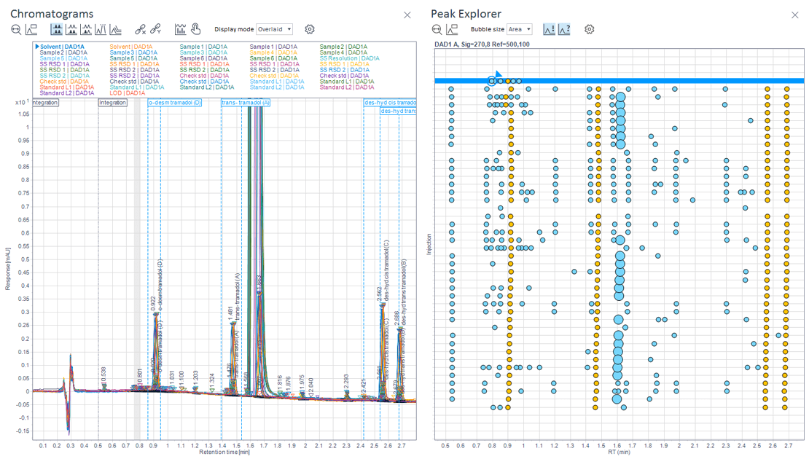The width and height of the screenshot is (809, 459).
Task: Click the unlink X axis icon
Action: click(x=141, y=30)
